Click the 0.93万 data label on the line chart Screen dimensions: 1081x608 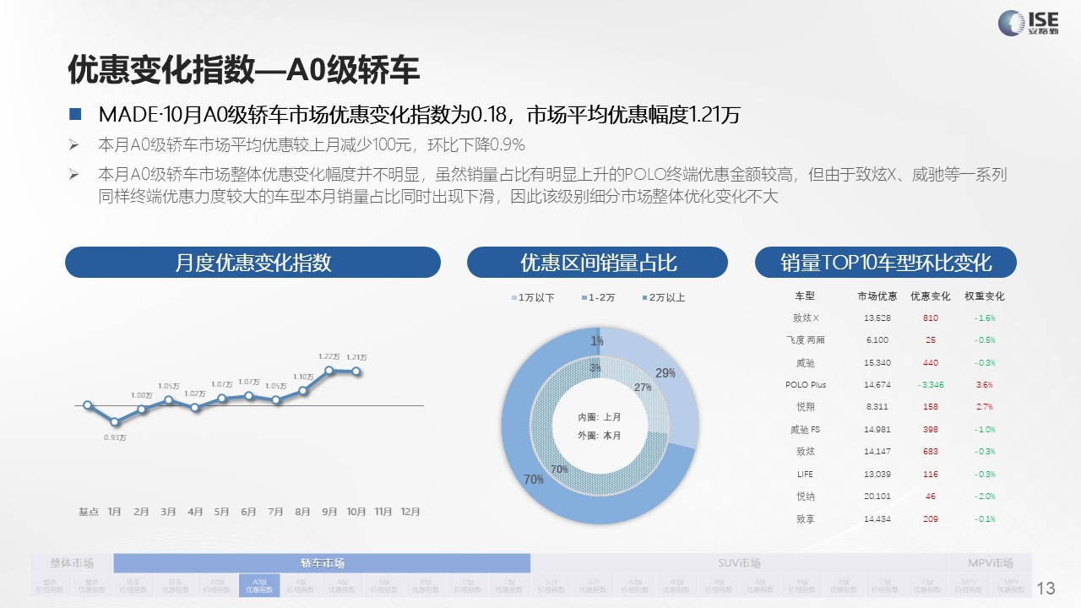point(115,437)
